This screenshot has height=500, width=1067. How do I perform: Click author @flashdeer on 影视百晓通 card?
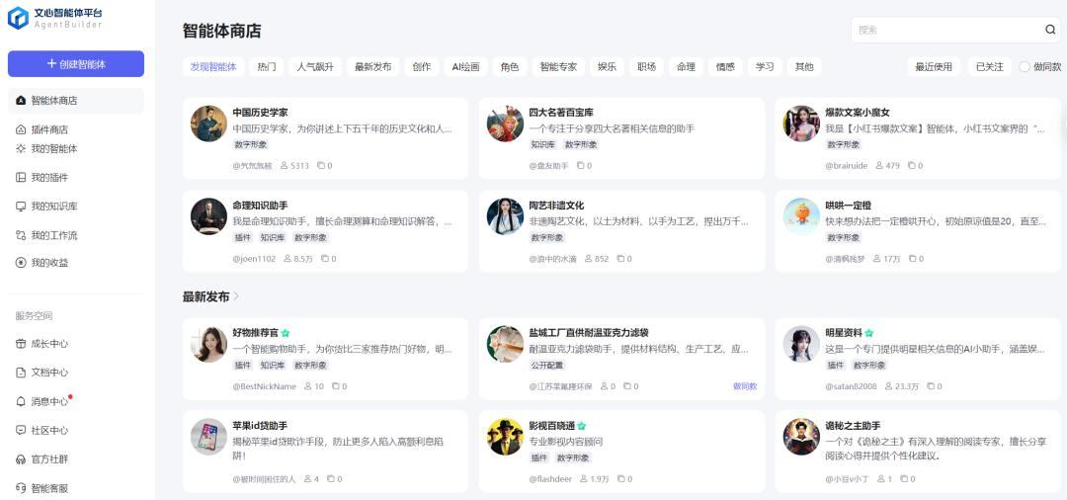coord(550,479)
